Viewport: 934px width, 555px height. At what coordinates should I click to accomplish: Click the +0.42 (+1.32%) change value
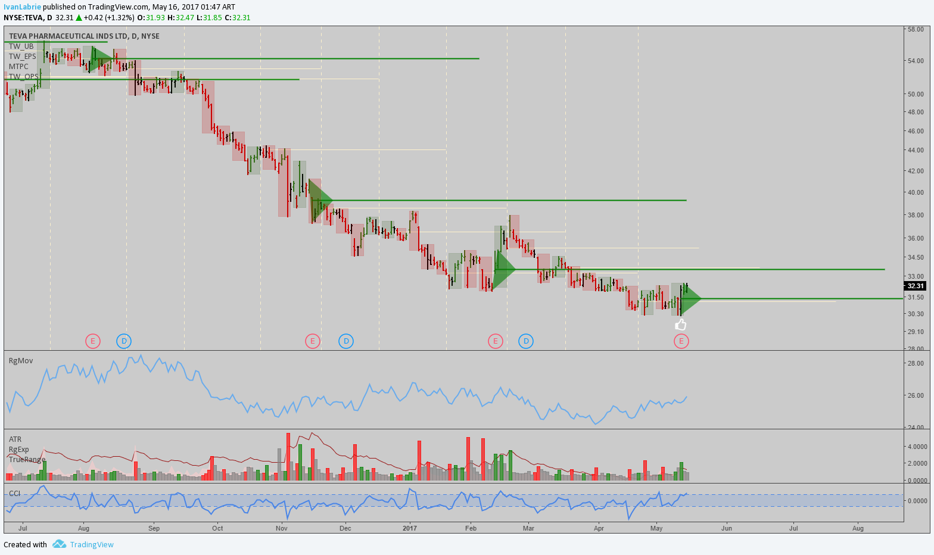pos(108,17)
